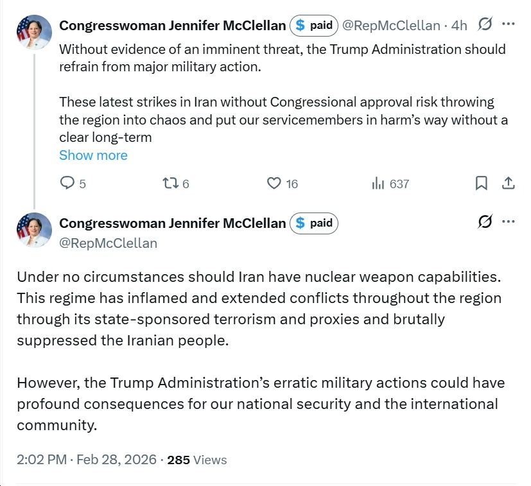Viewport: 531px width, 486px height.
Task: Open Congresswoman Jennifer McClellan name on second tweet
Action: pyautogui.click(x=172, y=223)
